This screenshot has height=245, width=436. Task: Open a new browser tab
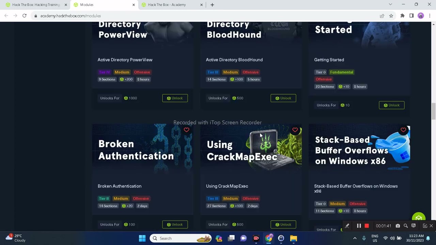[212, 5]
